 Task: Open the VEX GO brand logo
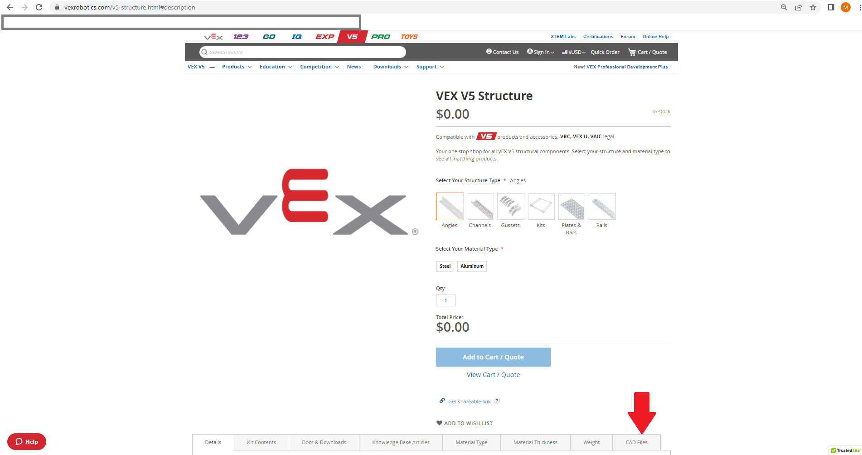pos(269,37)
